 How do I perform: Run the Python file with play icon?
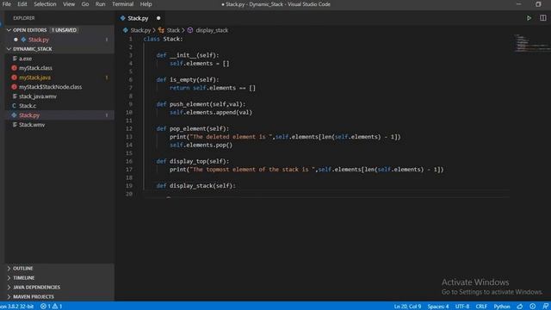click(529, 18)
